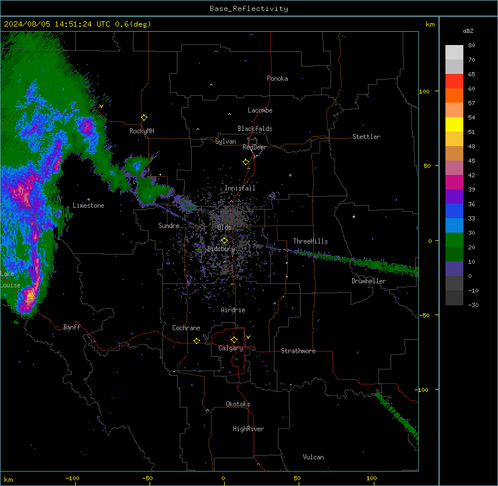
Task: Click the Sundre town label
Action: (169, 226)
